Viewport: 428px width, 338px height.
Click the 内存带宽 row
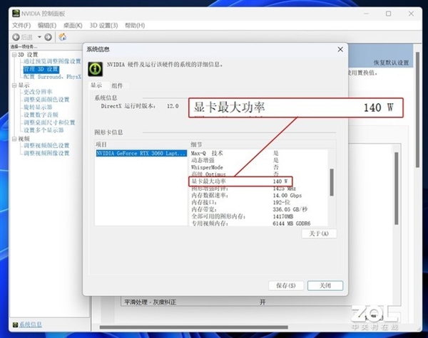point(259,209)
